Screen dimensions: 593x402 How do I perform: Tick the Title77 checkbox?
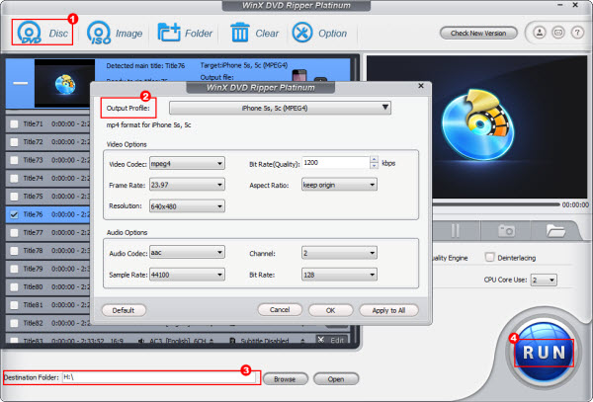click(x=14, y=233)
